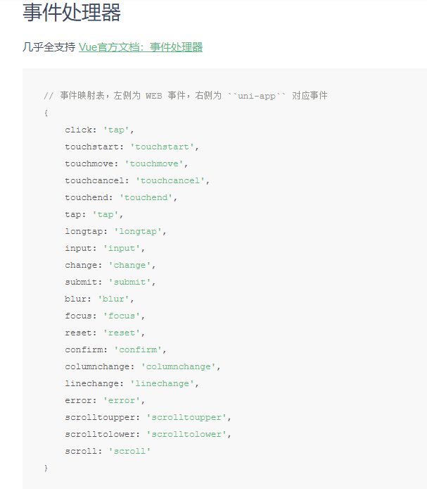Click the 'blur' string value
The width and height of the screenshot is (427, 489).
click(114, 299)
